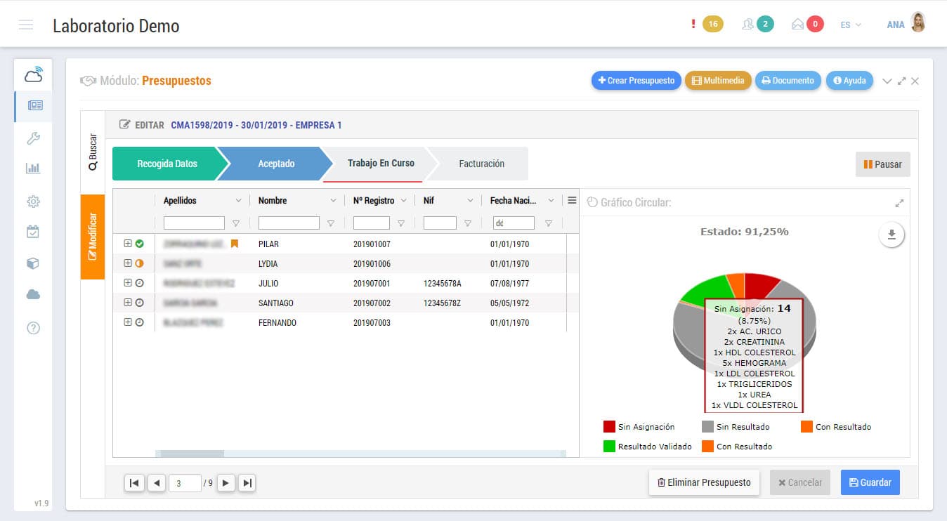Open the Apellidos filter funnel icon

tap(236, 224)
